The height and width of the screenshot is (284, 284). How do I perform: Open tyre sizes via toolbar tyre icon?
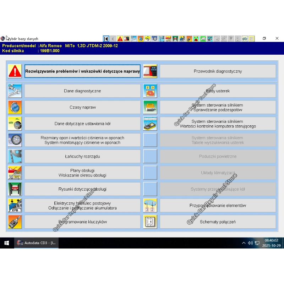(154, 39)
